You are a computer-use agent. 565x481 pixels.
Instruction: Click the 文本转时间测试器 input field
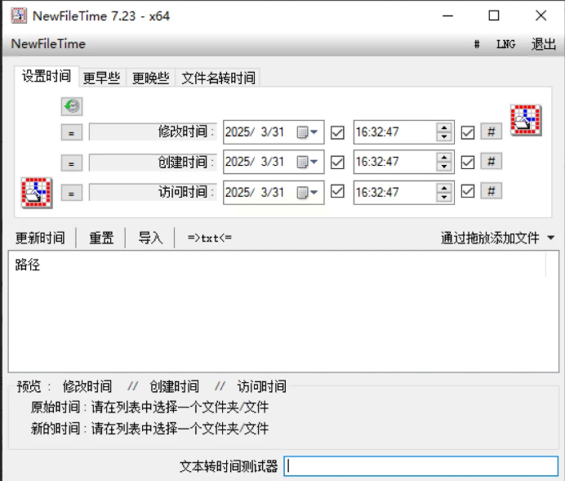pyautogui.click(x=420, y=466)
